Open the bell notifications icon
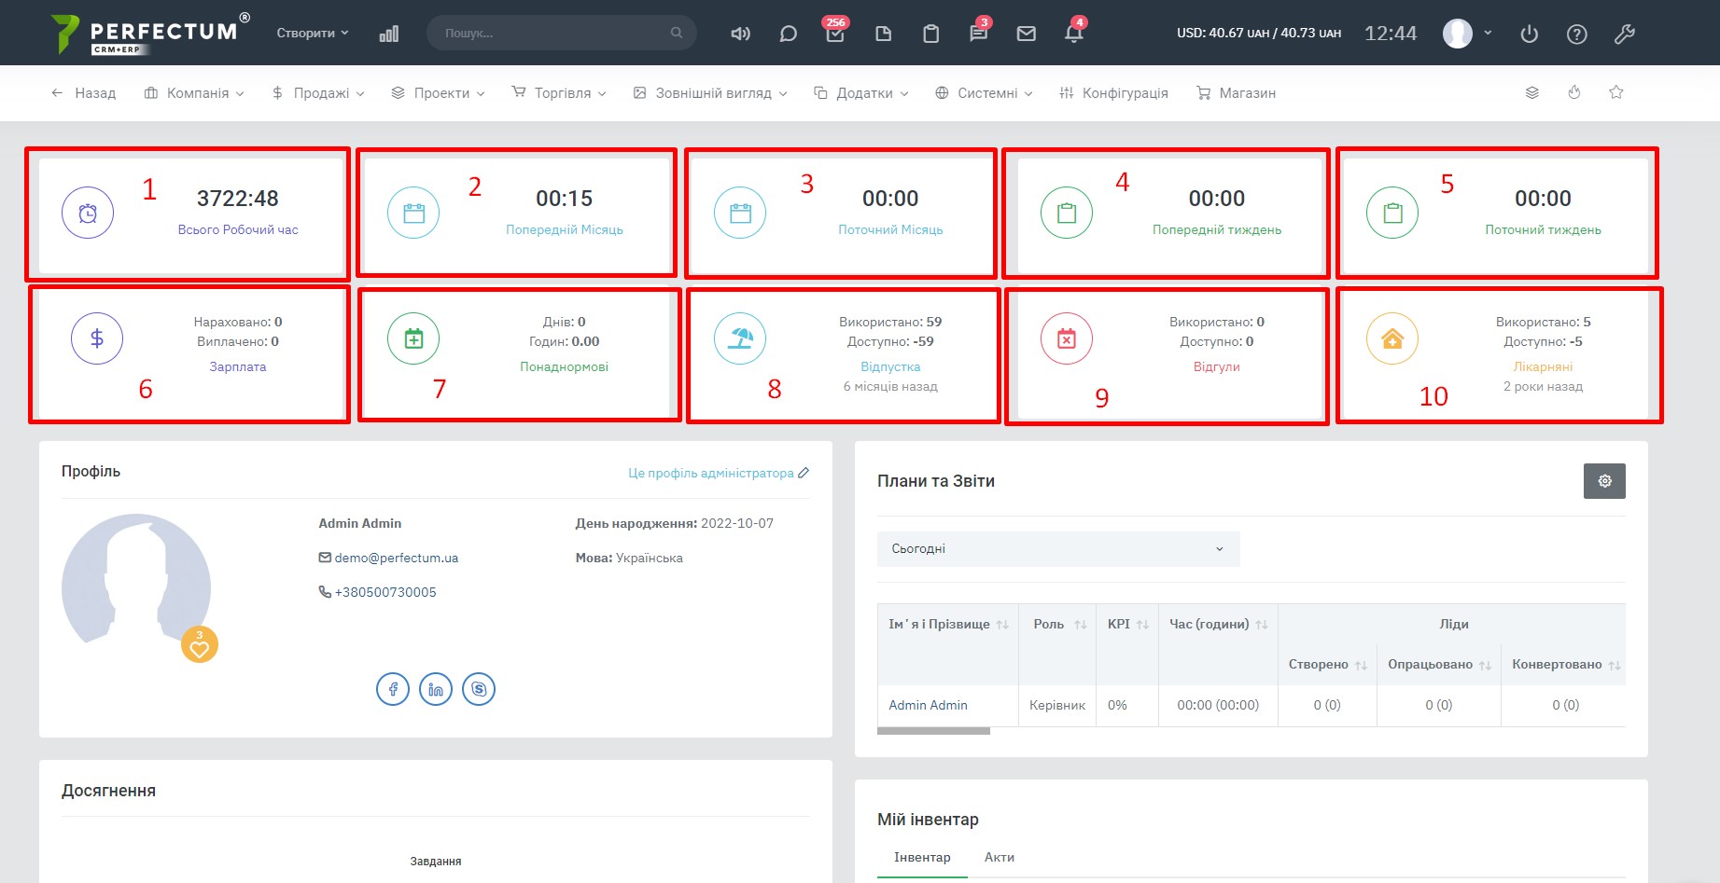 tap(1073, 34)
